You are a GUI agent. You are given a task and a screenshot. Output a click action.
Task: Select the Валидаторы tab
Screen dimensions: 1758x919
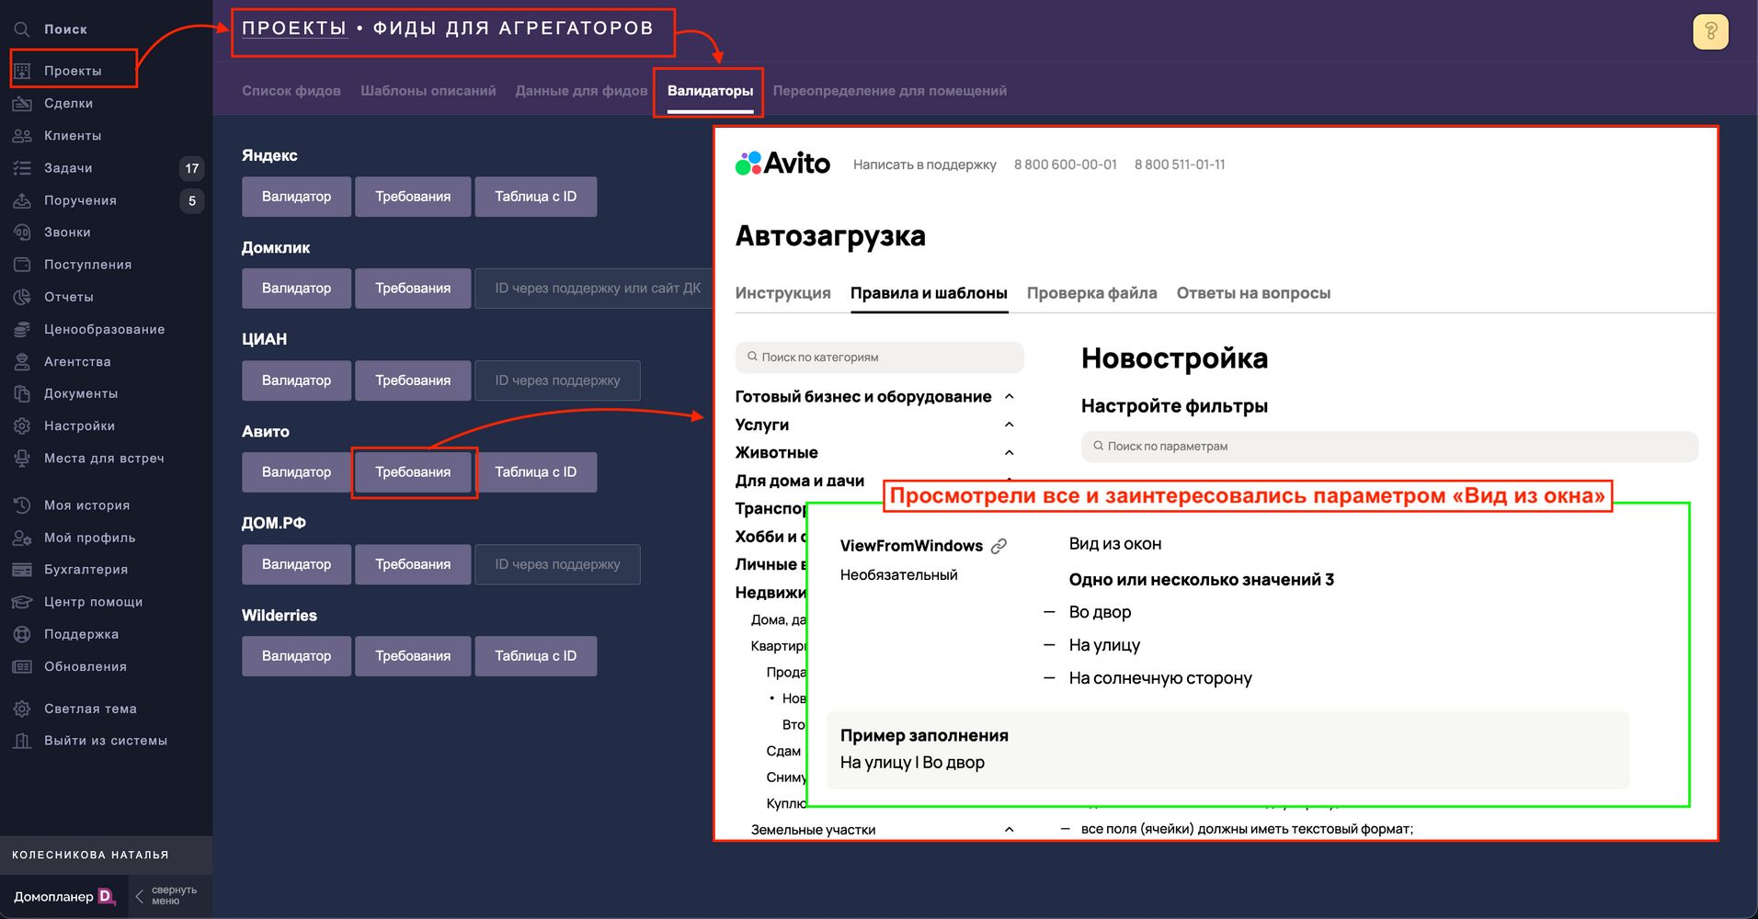coord(710,91)
